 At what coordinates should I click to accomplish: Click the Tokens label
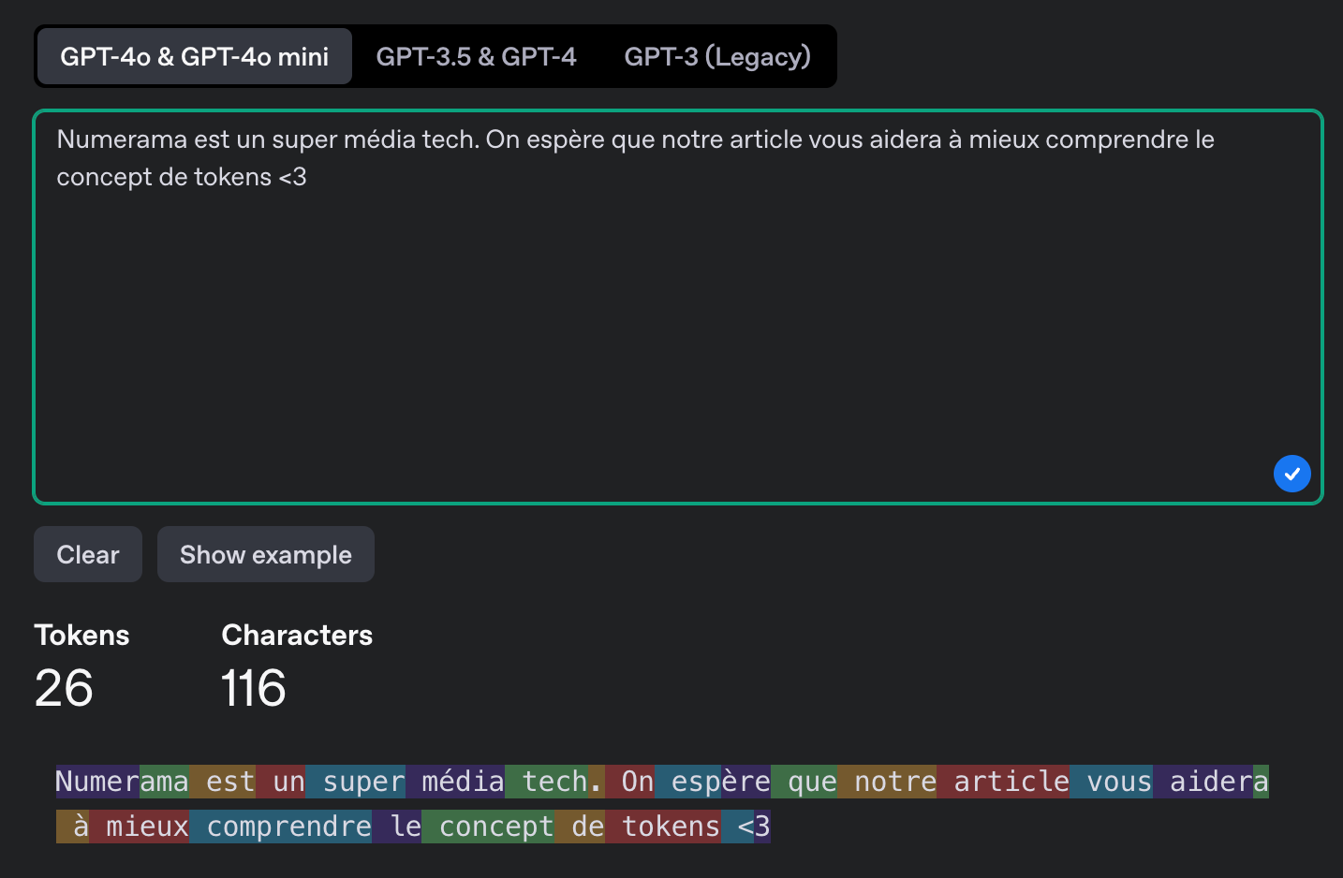pyautogui.click(x=82, y=635)
